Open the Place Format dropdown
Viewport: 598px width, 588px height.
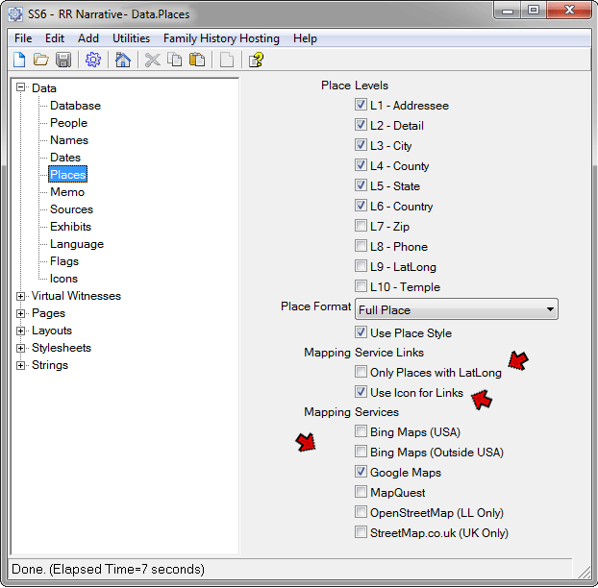(457, 309)
